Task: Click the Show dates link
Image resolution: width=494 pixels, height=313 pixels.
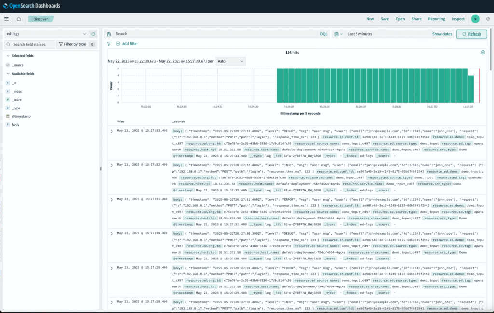Action: [x=442, y=34]
